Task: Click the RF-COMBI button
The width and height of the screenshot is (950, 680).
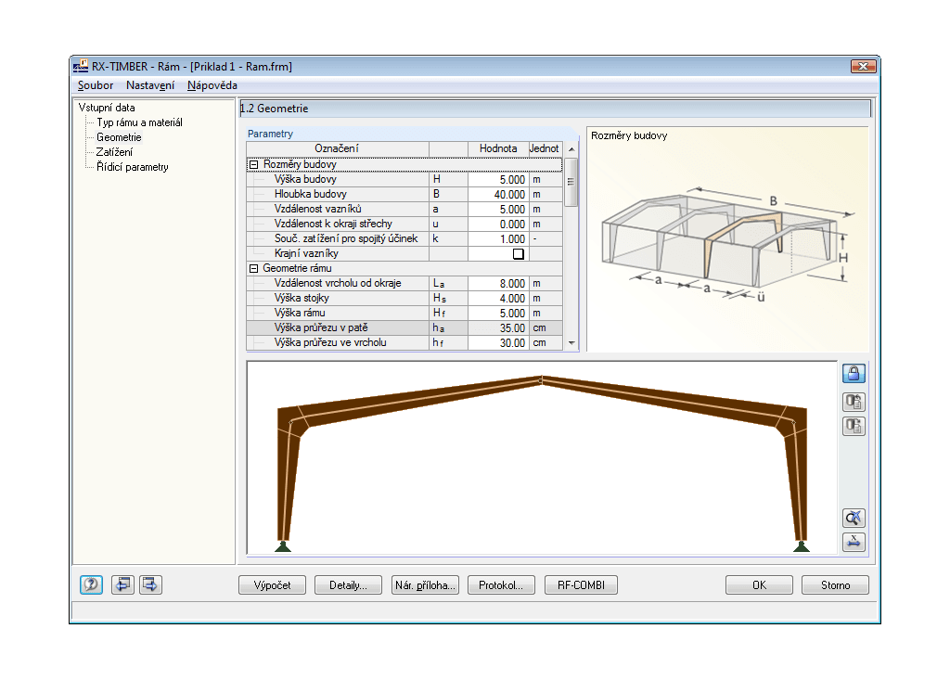Action: (581, 585)
